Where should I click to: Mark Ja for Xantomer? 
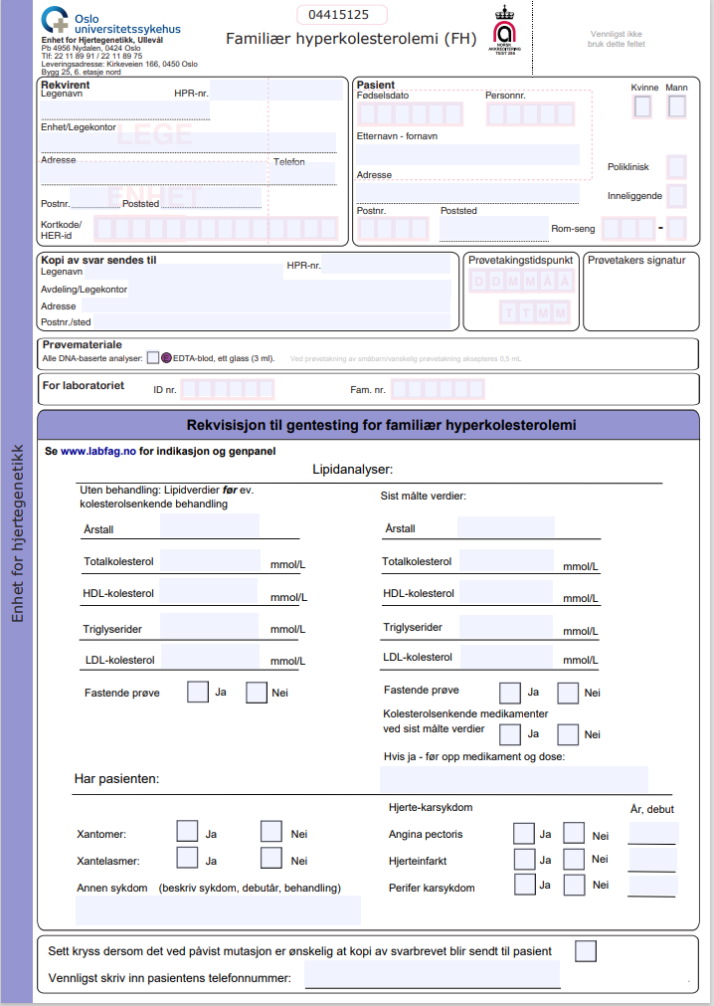click(x=187, y=831)
